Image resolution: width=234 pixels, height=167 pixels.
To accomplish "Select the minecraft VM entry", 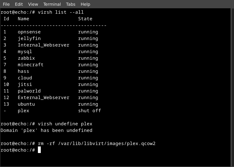I will (x=30, y=65).
